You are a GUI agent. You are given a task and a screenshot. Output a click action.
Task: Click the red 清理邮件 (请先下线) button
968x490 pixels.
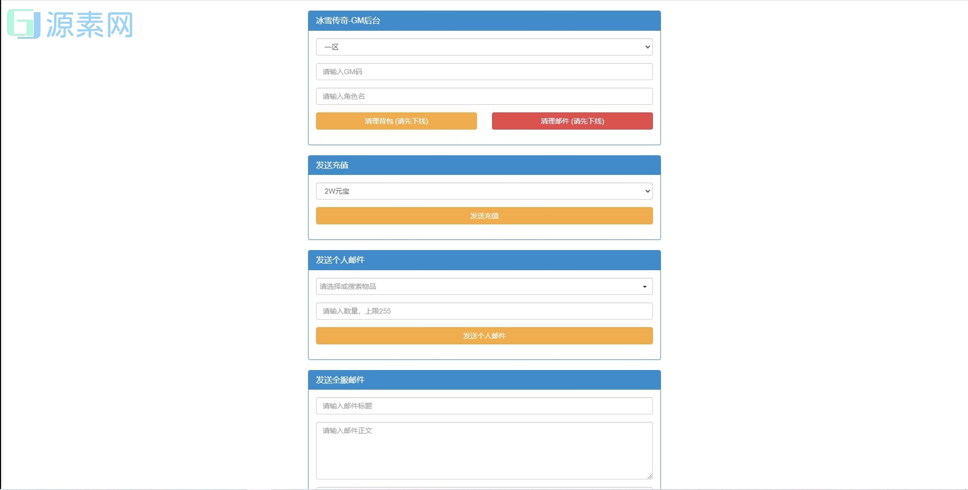572,121
